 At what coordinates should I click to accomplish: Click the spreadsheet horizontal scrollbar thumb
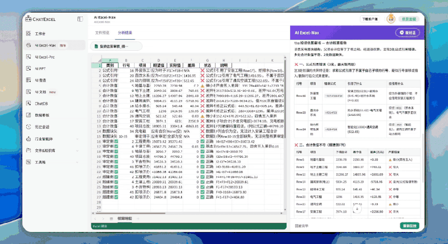(x=130, y=213)
